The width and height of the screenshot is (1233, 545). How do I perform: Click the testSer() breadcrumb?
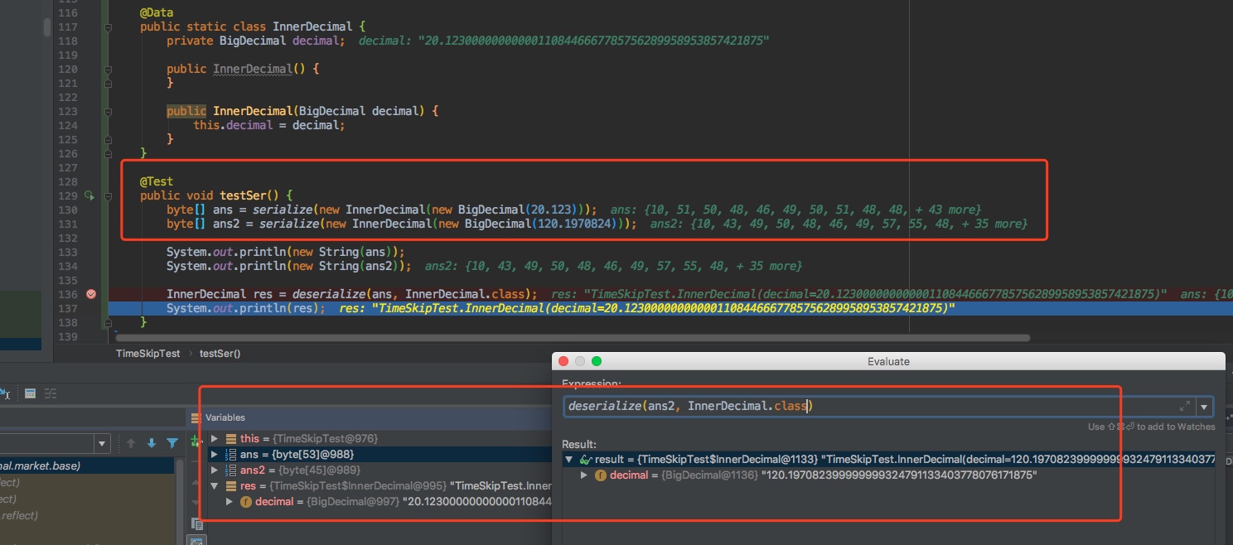click(220, 353)
